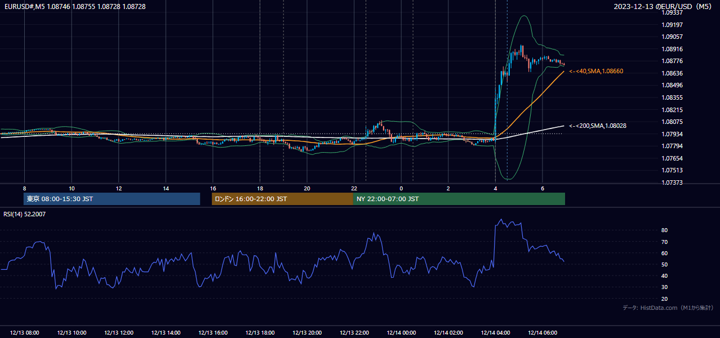
Task: Click the 12/13 10:00 time axis label
Action: click(x=72, y=333)
